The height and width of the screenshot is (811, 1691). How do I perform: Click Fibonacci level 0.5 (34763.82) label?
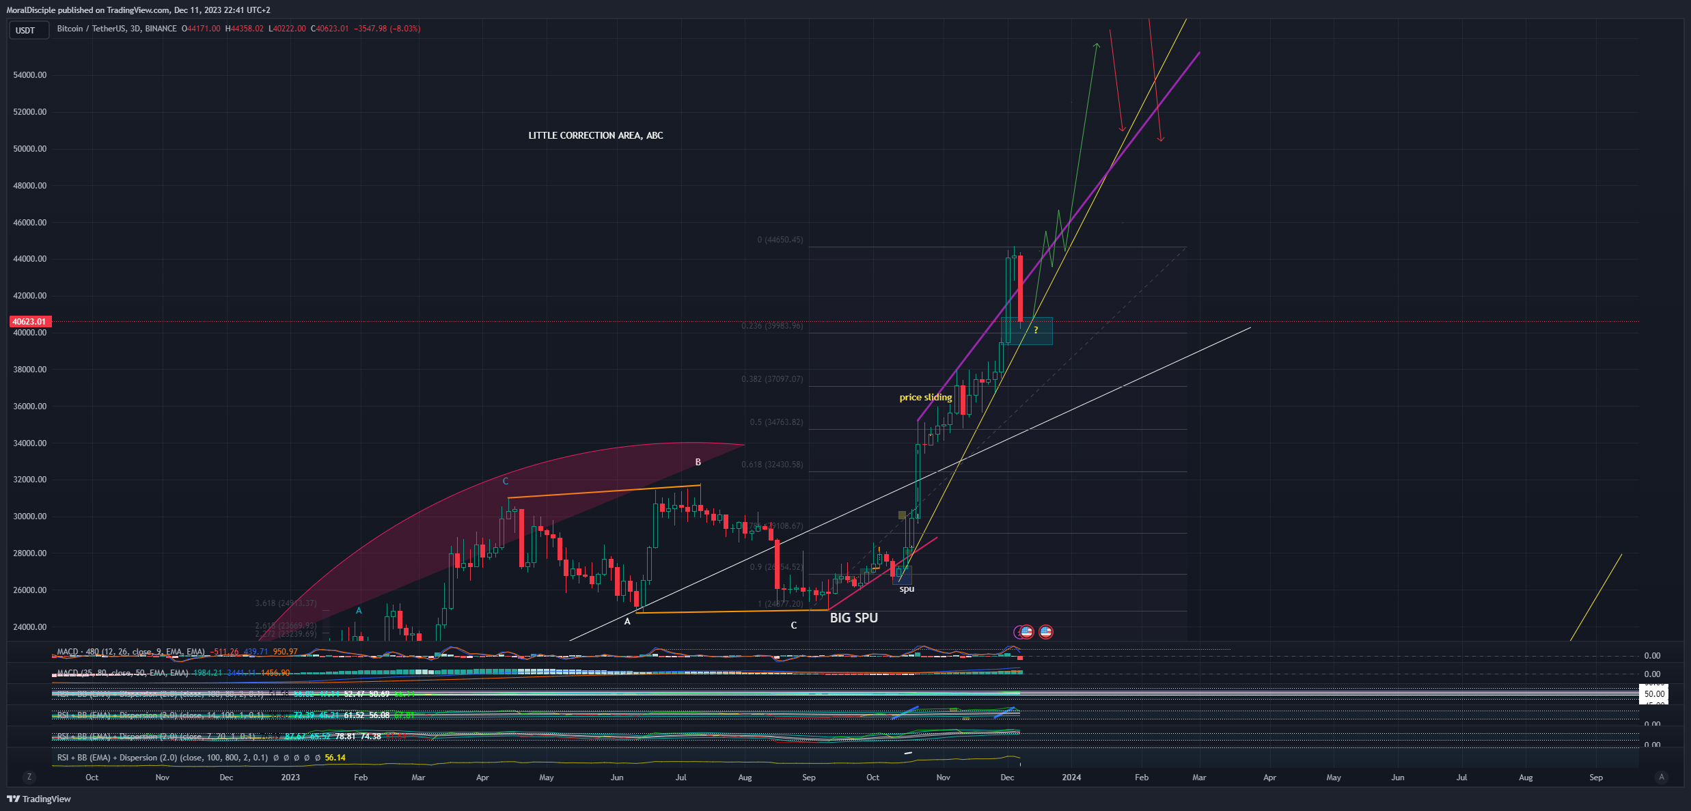coord(776,422)
